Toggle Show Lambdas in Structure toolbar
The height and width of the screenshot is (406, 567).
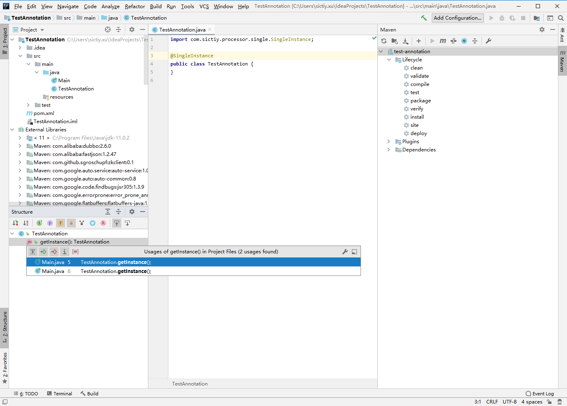[x=103, y=223]
